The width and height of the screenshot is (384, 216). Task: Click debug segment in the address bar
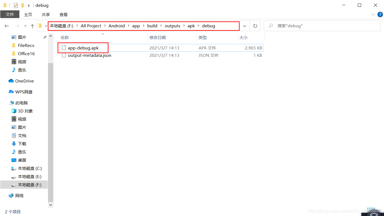click(x=209, y=26)
